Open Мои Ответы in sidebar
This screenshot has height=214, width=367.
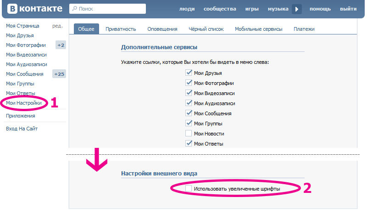coord(21,93)
